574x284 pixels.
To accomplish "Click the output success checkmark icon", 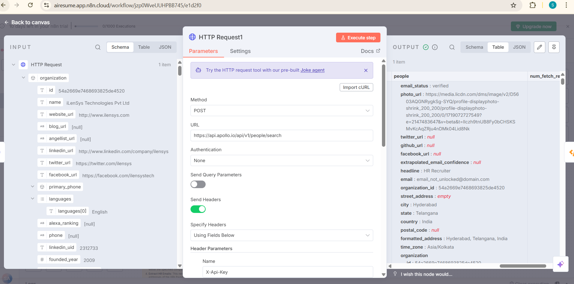I will click(x=426, y=47).
